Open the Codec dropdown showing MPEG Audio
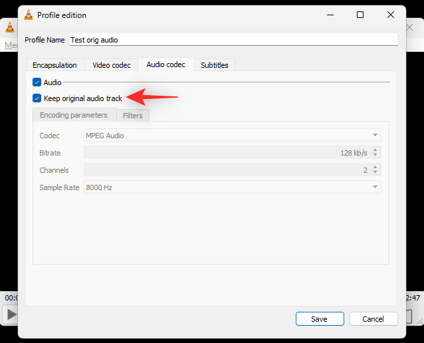The width and height of the screenshot is (424, 343). (233, 135)
